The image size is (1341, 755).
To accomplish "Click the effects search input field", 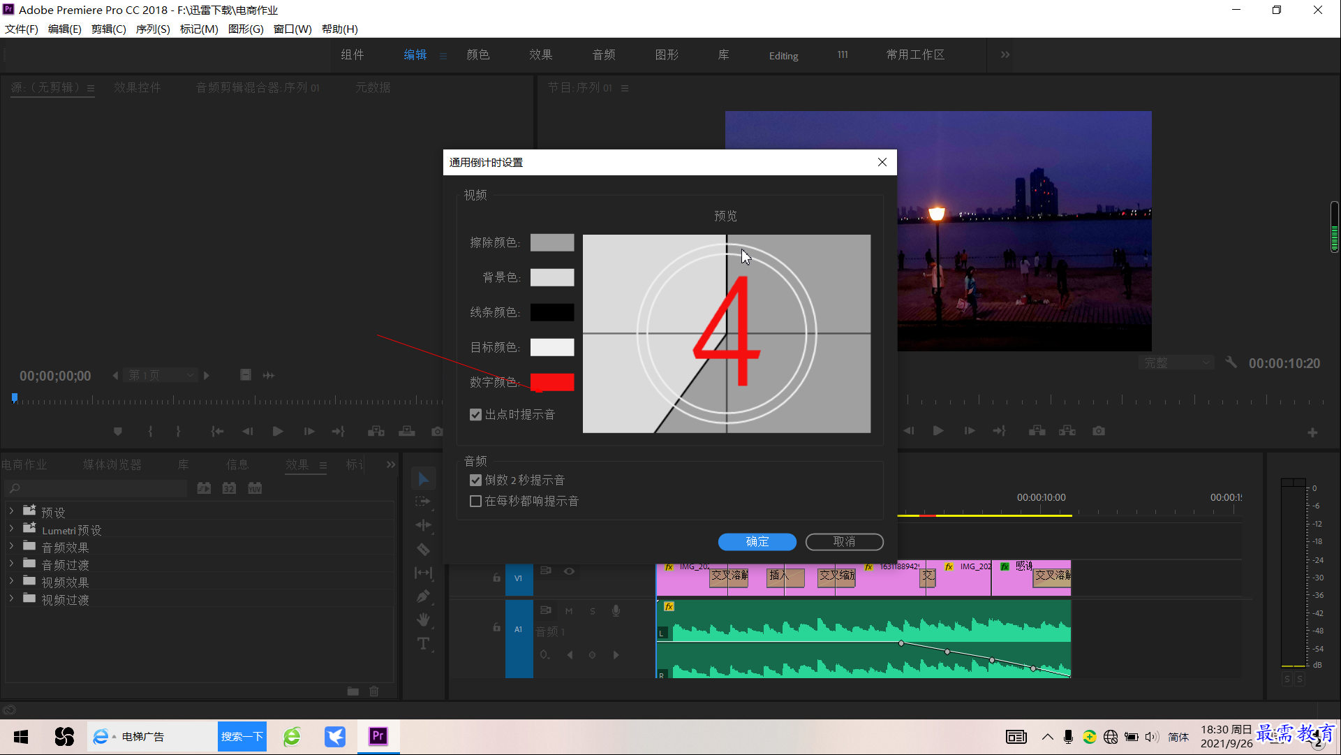I will point(96,488).
